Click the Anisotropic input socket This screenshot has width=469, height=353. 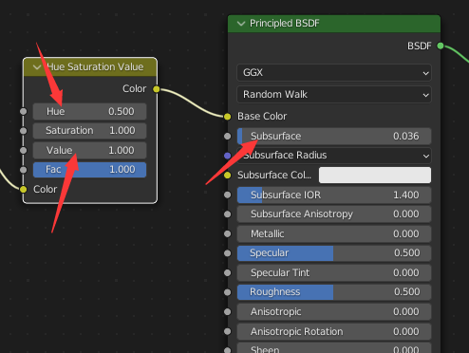pyautogui.click(x=227, y=312)
